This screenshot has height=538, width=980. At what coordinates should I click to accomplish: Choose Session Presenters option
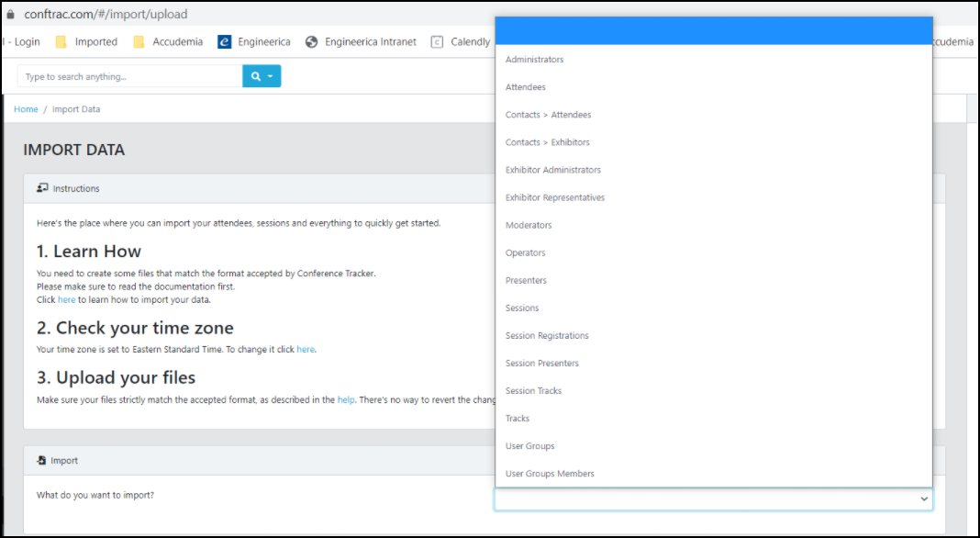pyautogui.click(x=714, y=363)
